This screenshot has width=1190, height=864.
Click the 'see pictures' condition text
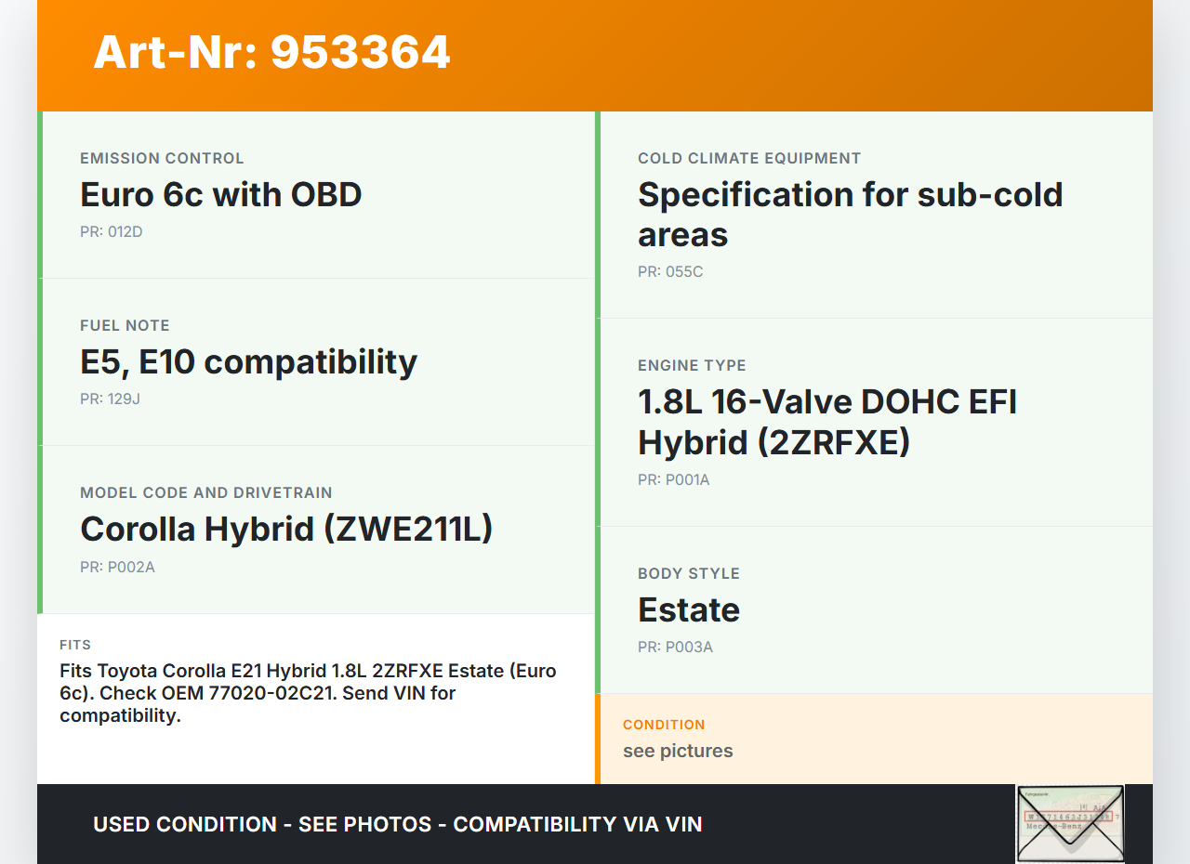point(678,751)
